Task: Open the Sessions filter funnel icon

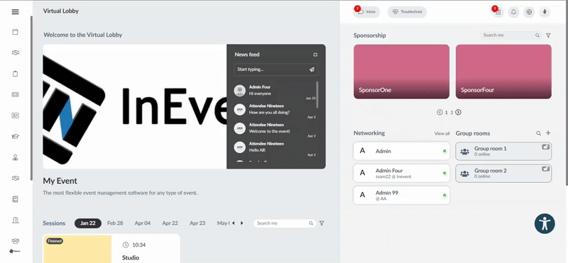Action: click(x=322, y=223)
